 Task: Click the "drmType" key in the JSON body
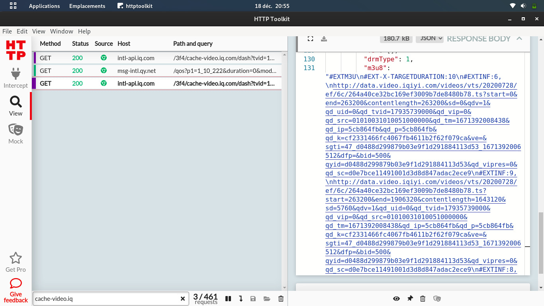coord(382,59)
